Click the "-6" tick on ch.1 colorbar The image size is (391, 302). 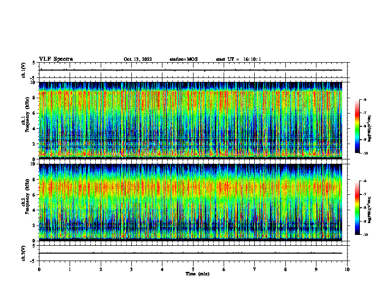coord(365,100)
